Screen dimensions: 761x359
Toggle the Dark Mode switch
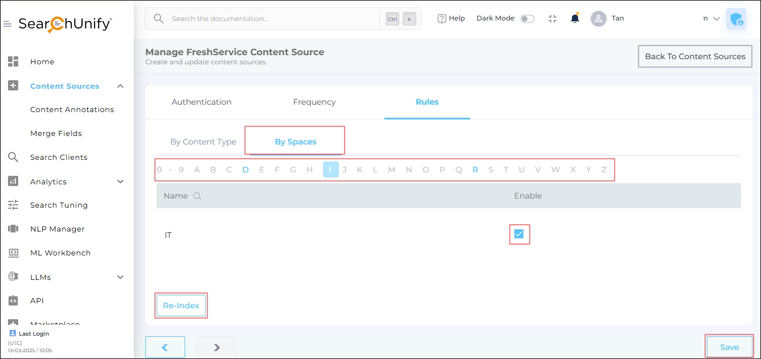[x=527, y=19]
